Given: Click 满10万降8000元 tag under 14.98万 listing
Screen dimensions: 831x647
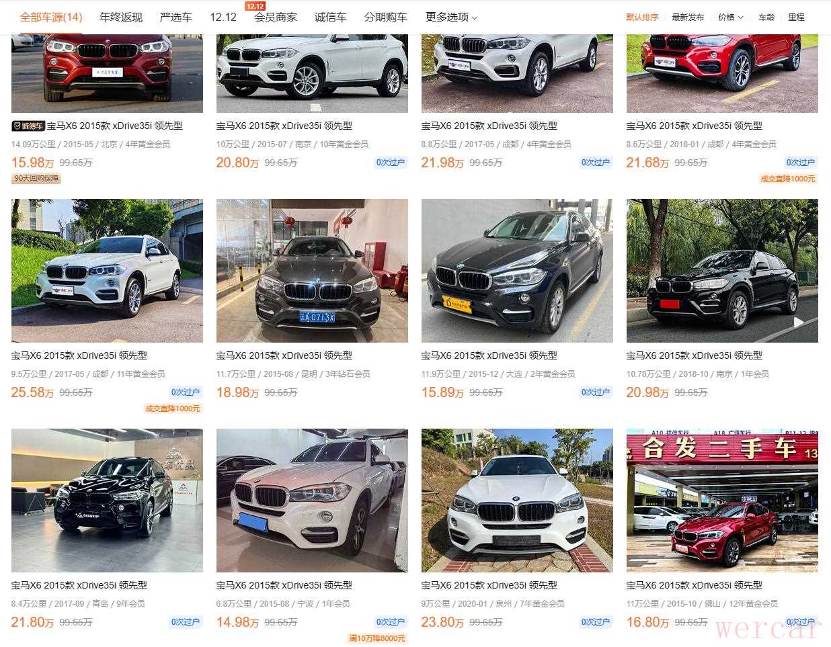Looking at the screenshot, I should 377,638.
